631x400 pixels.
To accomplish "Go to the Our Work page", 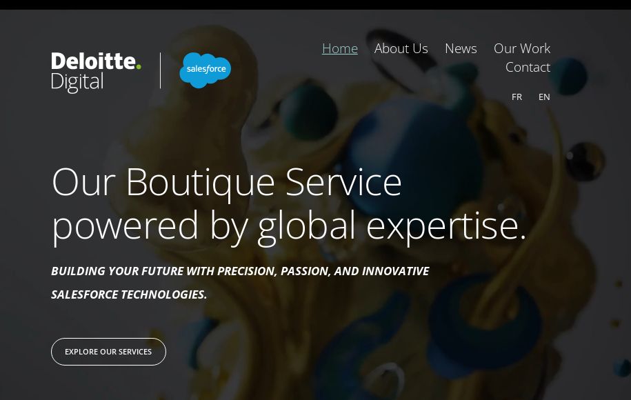I will 521,48.
